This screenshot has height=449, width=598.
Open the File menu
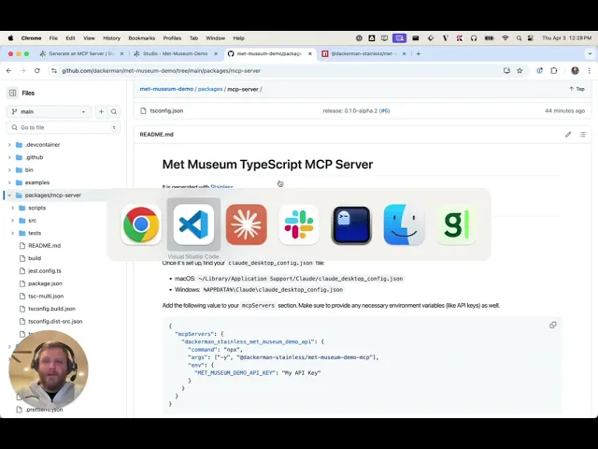[53, 38]
